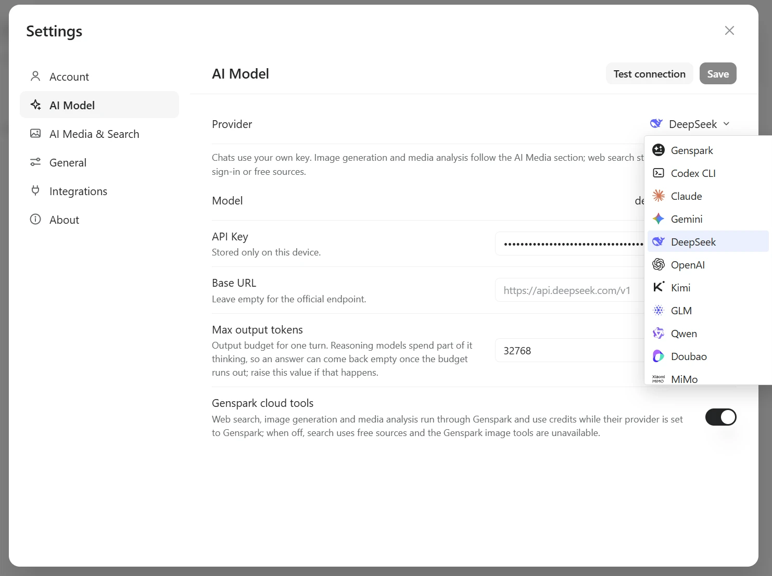Click the Doubao logo icon
Screen dimensions: 772x576
[x=659, y=356]
